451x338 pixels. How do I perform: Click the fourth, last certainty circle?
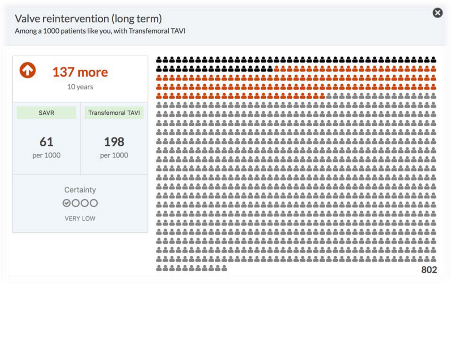[94, 203]
